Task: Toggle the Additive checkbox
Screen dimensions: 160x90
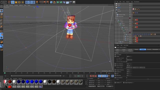Action: tap(121, 83)
